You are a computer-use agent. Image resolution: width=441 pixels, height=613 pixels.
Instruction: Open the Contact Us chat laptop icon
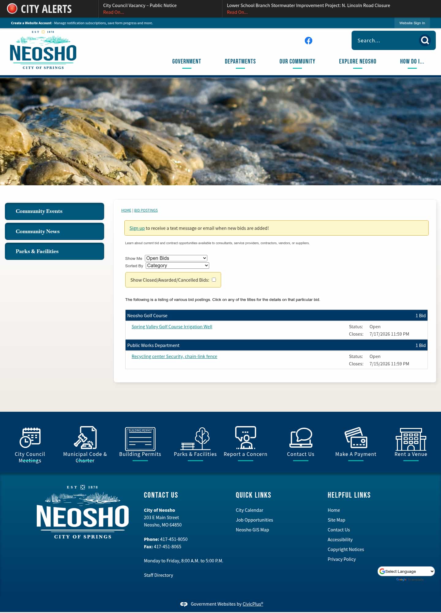click(301, 438)
